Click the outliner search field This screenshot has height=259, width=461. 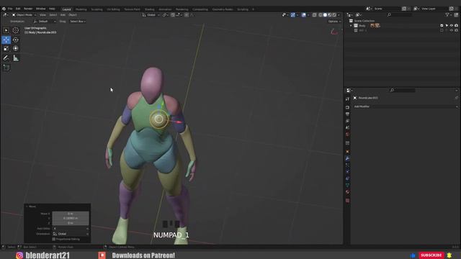pyautogui.click(x=400, y=14)
